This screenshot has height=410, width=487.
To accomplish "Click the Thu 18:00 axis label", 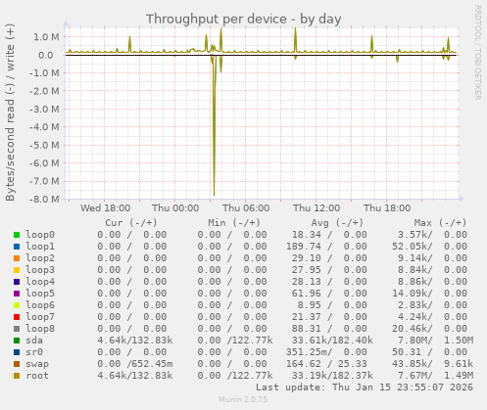I will click(387, 208).
